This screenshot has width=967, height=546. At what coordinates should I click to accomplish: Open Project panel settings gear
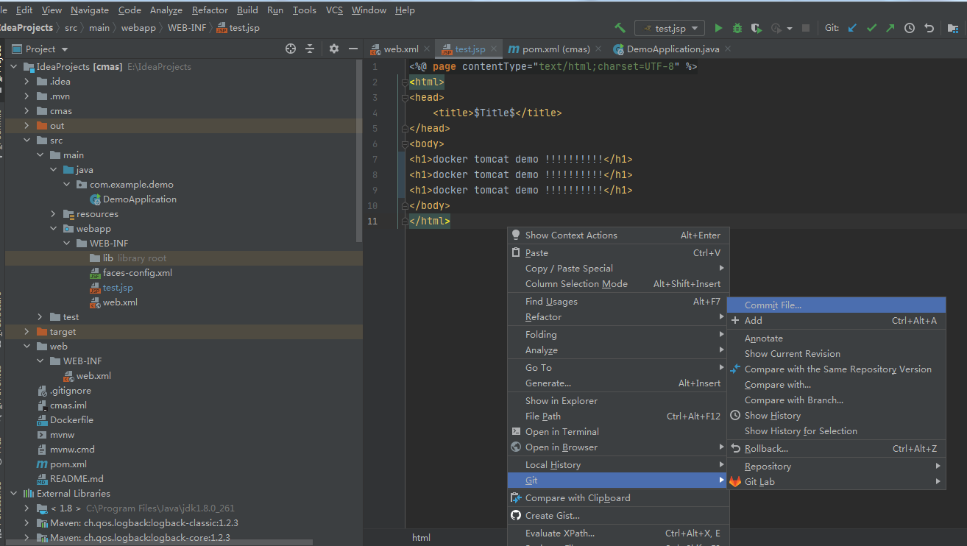pyautogui.click(x=334, y=49)
